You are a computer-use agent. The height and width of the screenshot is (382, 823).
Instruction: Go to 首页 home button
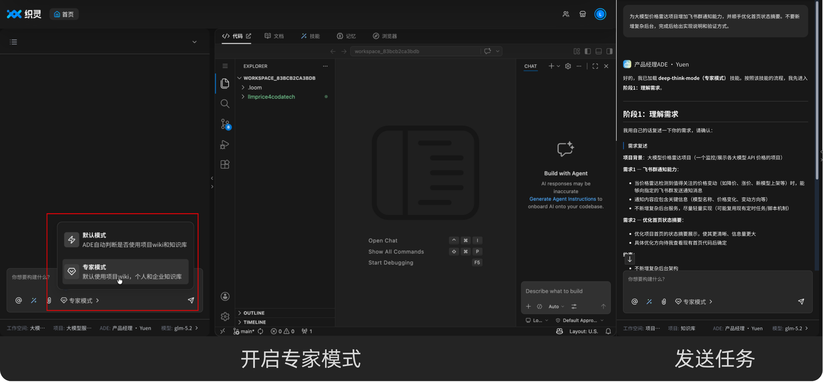[64, 14]
